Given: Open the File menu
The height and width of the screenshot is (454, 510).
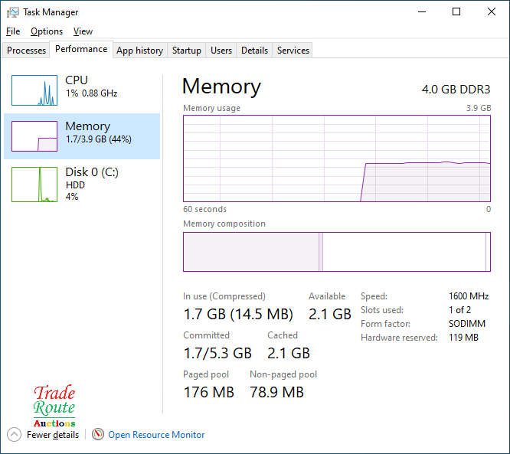Looking at the screenshot, I should coord(13,31).
